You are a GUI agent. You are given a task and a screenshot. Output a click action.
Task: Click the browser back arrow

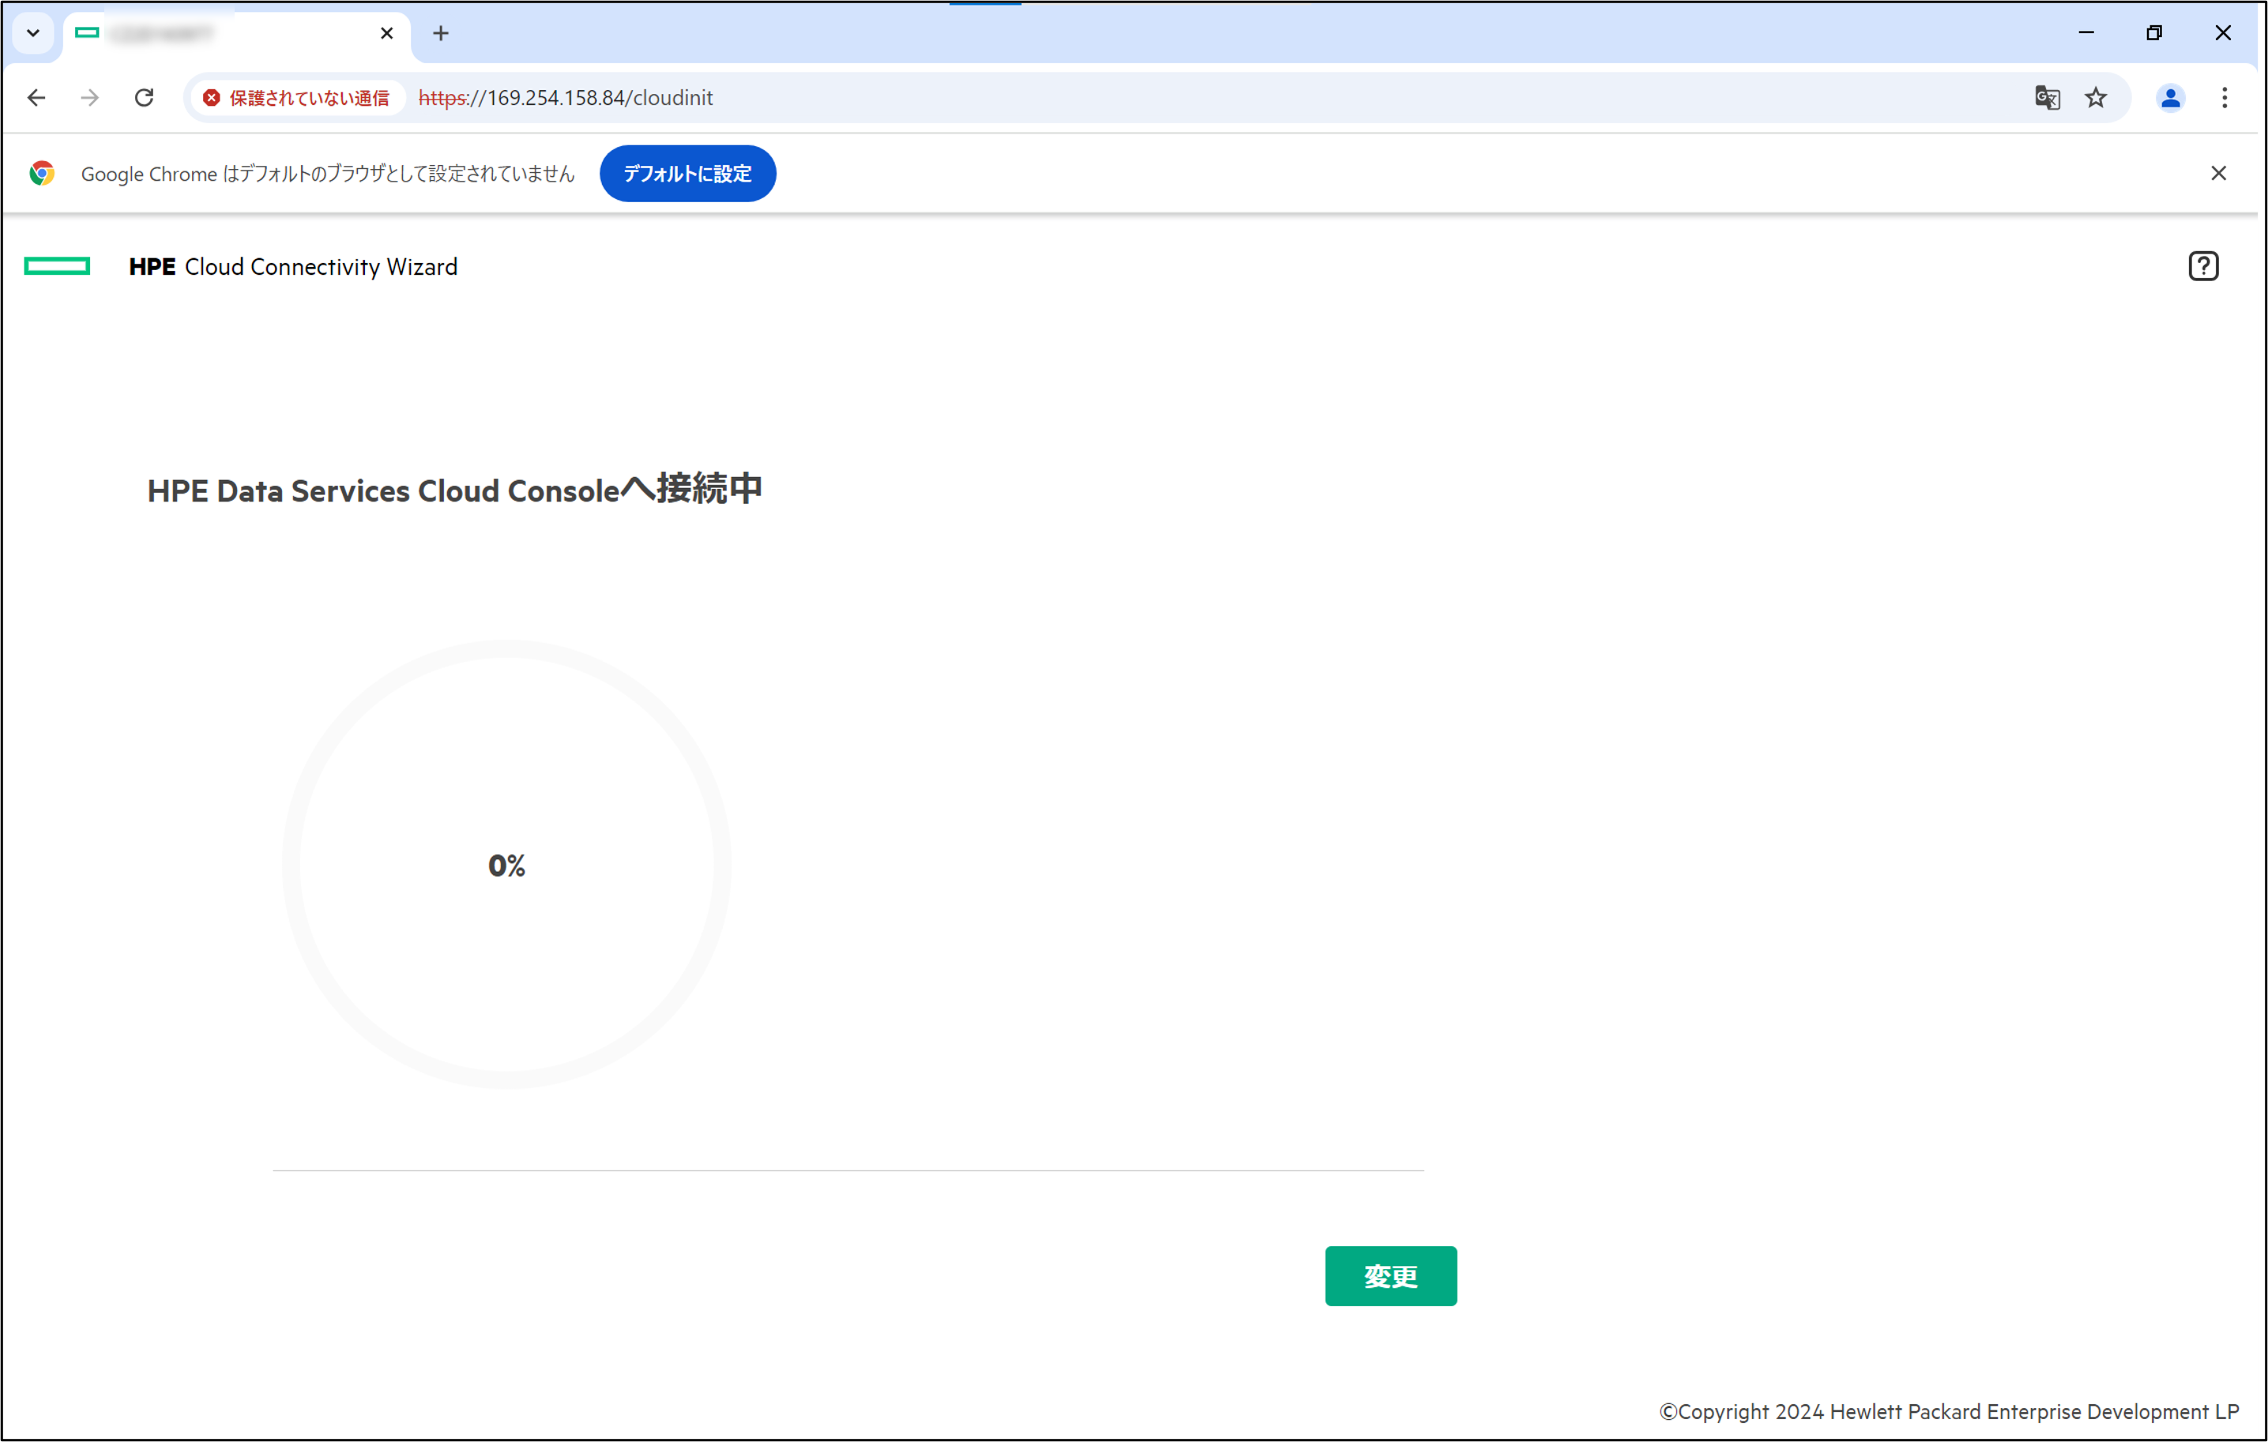coord(36,98)
